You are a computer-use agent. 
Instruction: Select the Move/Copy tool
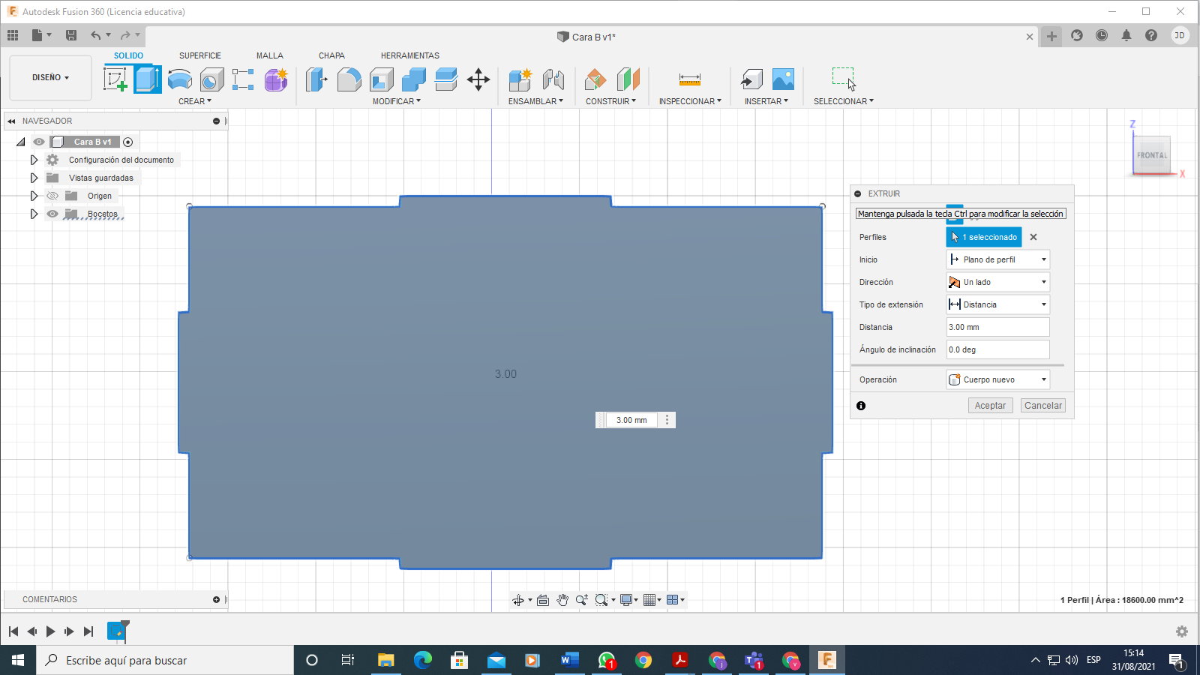[x=478, y=79]
